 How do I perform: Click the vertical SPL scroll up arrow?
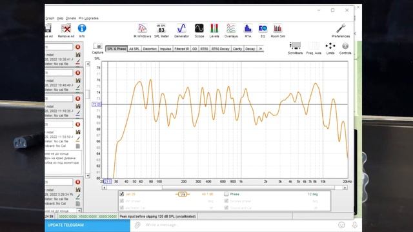click(x=88, y=64)
